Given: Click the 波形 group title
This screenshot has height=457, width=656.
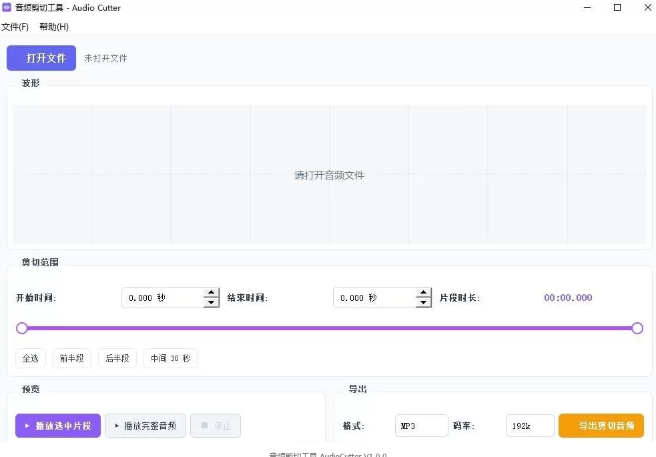Looking at the screenshot, I should (x=31, y=83).
